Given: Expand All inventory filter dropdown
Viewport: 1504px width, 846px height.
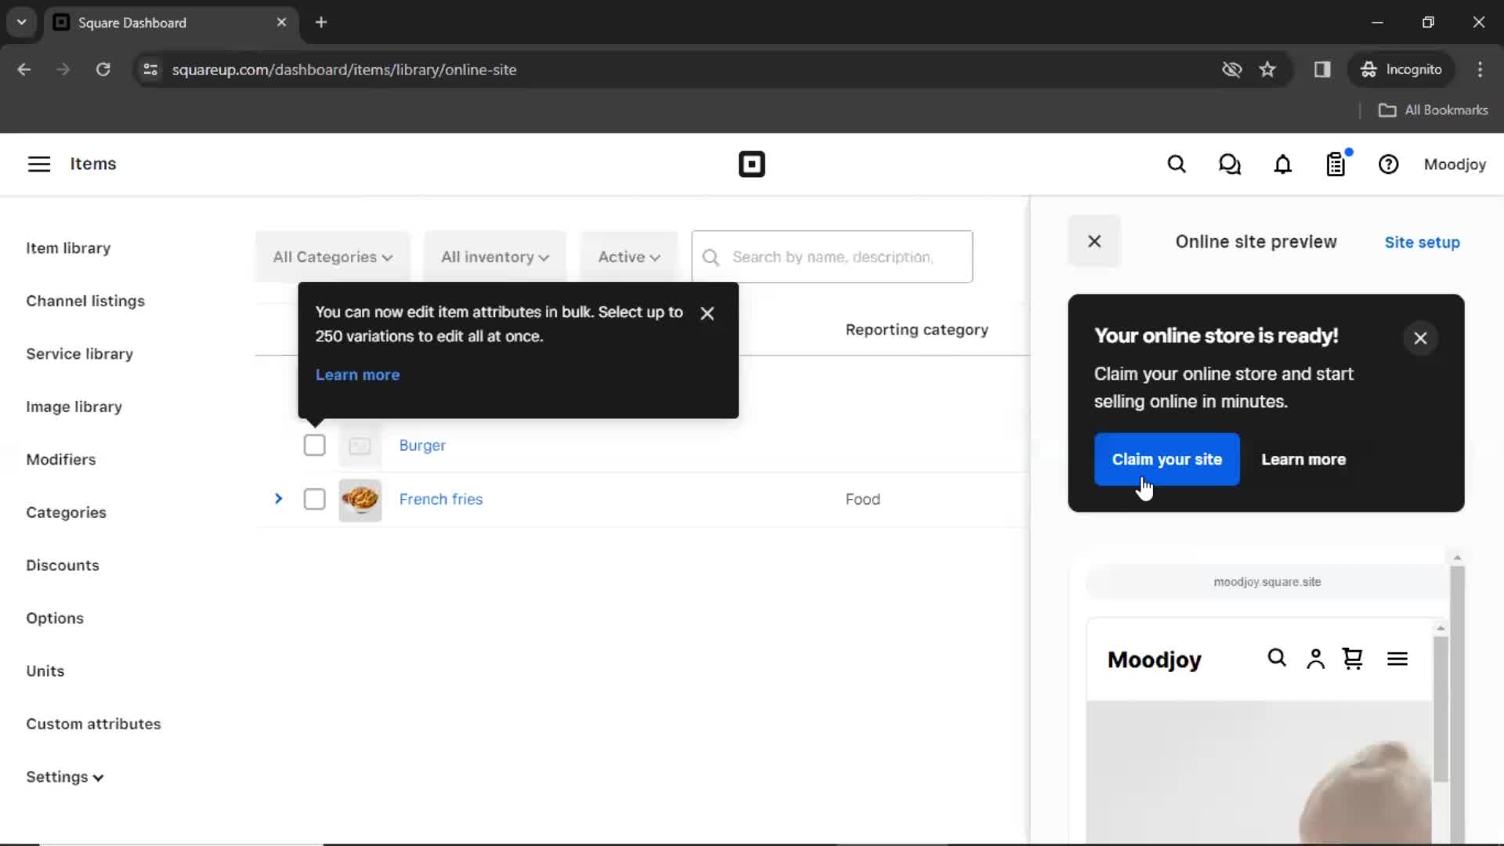Looking at the screenshot, I should pyautogui.click(x=493, y=256).
